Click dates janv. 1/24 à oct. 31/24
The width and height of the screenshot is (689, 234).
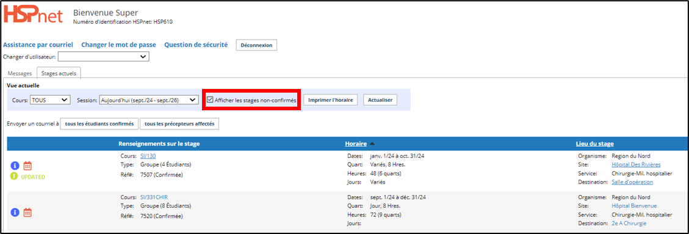click(x=397, y=156)
